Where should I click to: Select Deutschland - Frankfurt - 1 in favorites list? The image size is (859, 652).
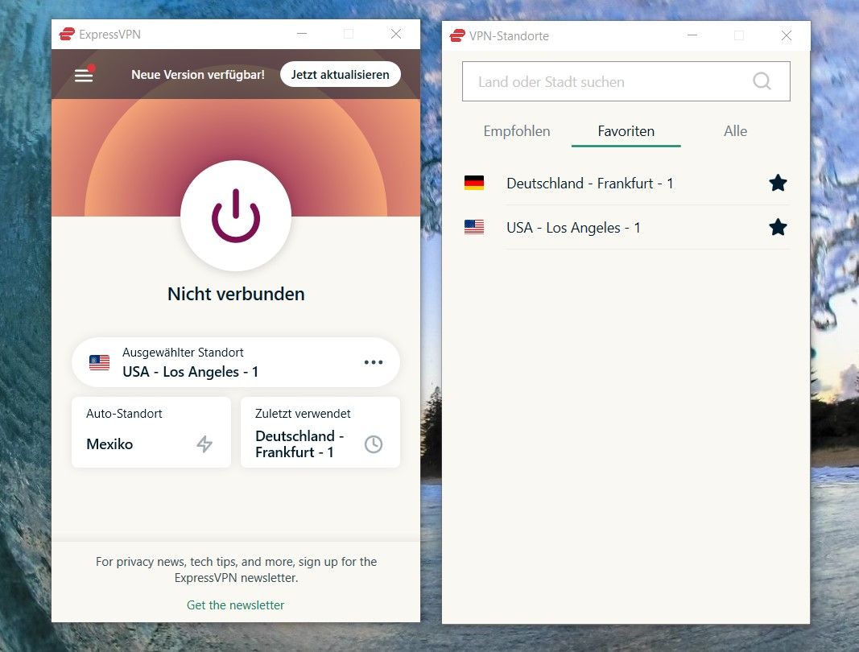[626, 183]
